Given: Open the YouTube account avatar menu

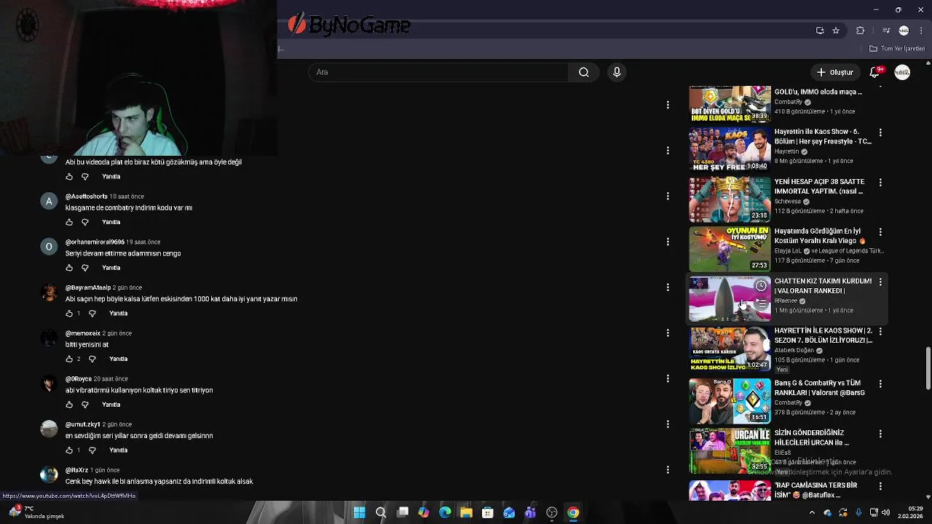Looking at the screenshot, I should click(x=902, y=72).
